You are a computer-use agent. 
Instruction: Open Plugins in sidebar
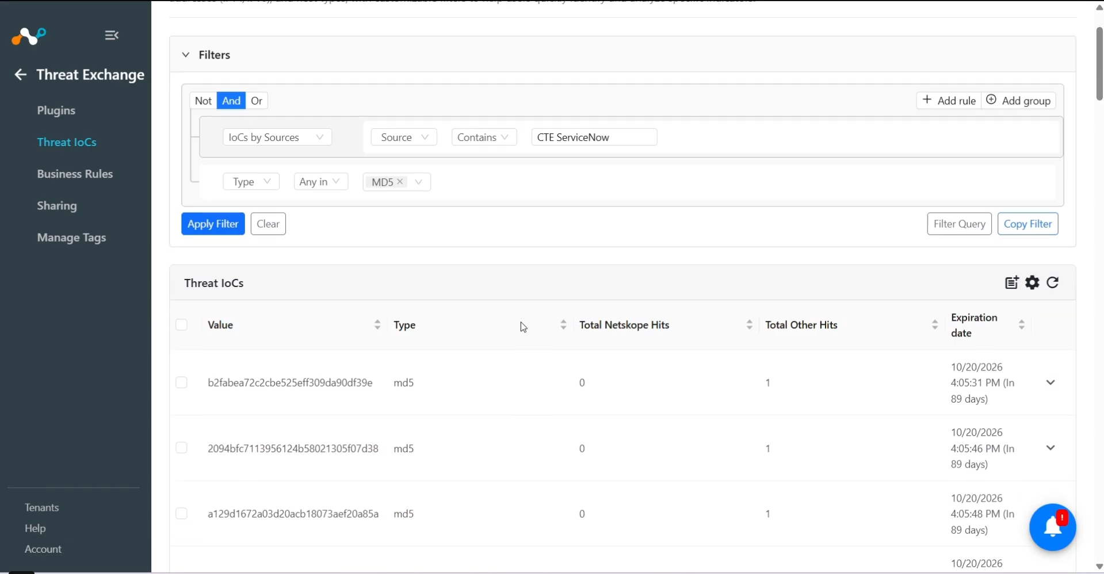point(56,110)
